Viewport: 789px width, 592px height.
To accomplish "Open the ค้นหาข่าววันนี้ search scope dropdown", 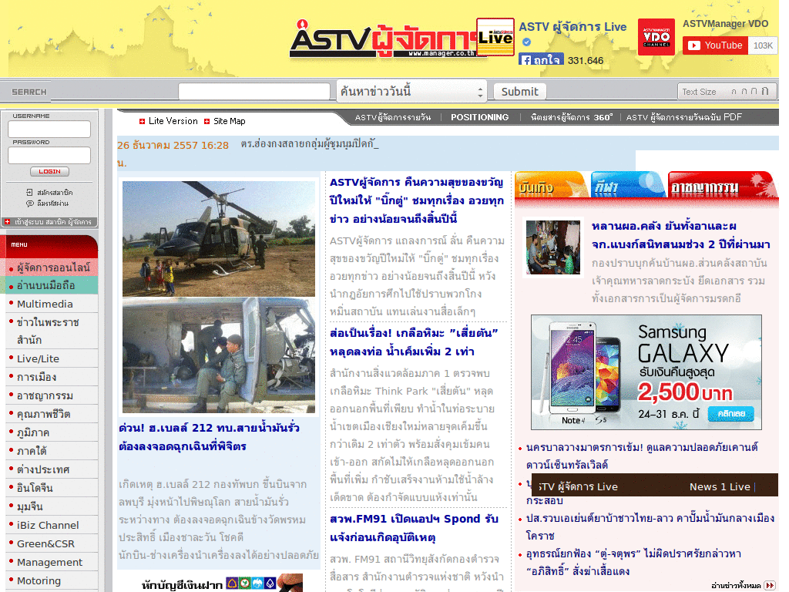I will [411, 92].
